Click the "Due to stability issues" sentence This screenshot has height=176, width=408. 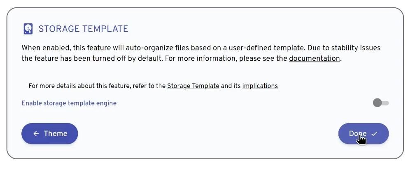pyautogui.click(x=344, y=48)
